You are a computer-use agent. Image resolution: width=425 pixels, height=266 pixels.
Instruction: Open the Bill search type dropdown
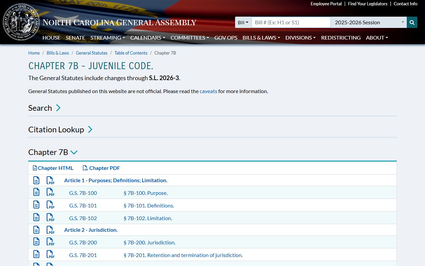(243, 22)
